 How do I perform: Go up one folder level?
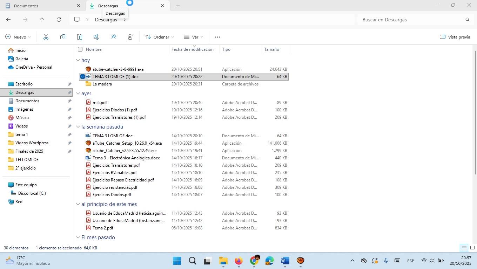42,20
